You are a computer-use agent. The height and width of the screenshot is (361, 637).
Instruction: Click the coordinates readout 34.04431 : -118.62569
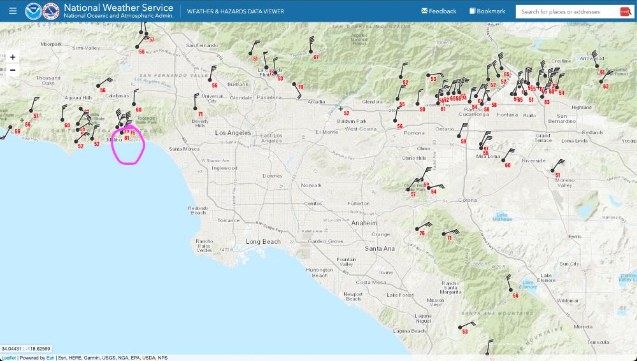pos(25,349)
